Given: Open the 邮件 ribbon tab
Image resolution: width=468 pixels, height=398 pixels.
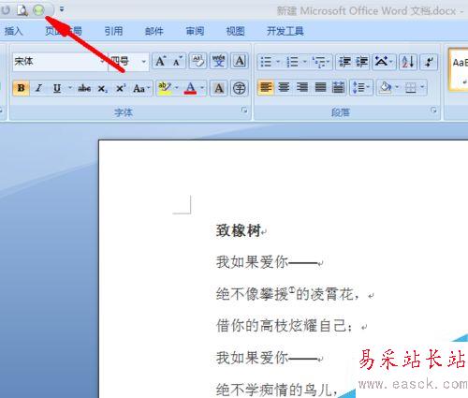Looking at the screenshot, I should click(154, 31).
